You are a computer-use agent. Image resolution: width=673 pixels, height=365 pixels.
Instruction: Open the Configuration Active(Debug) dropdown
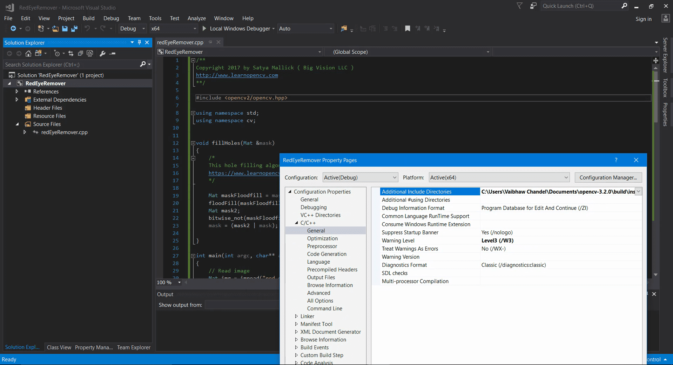click(360, 177)
